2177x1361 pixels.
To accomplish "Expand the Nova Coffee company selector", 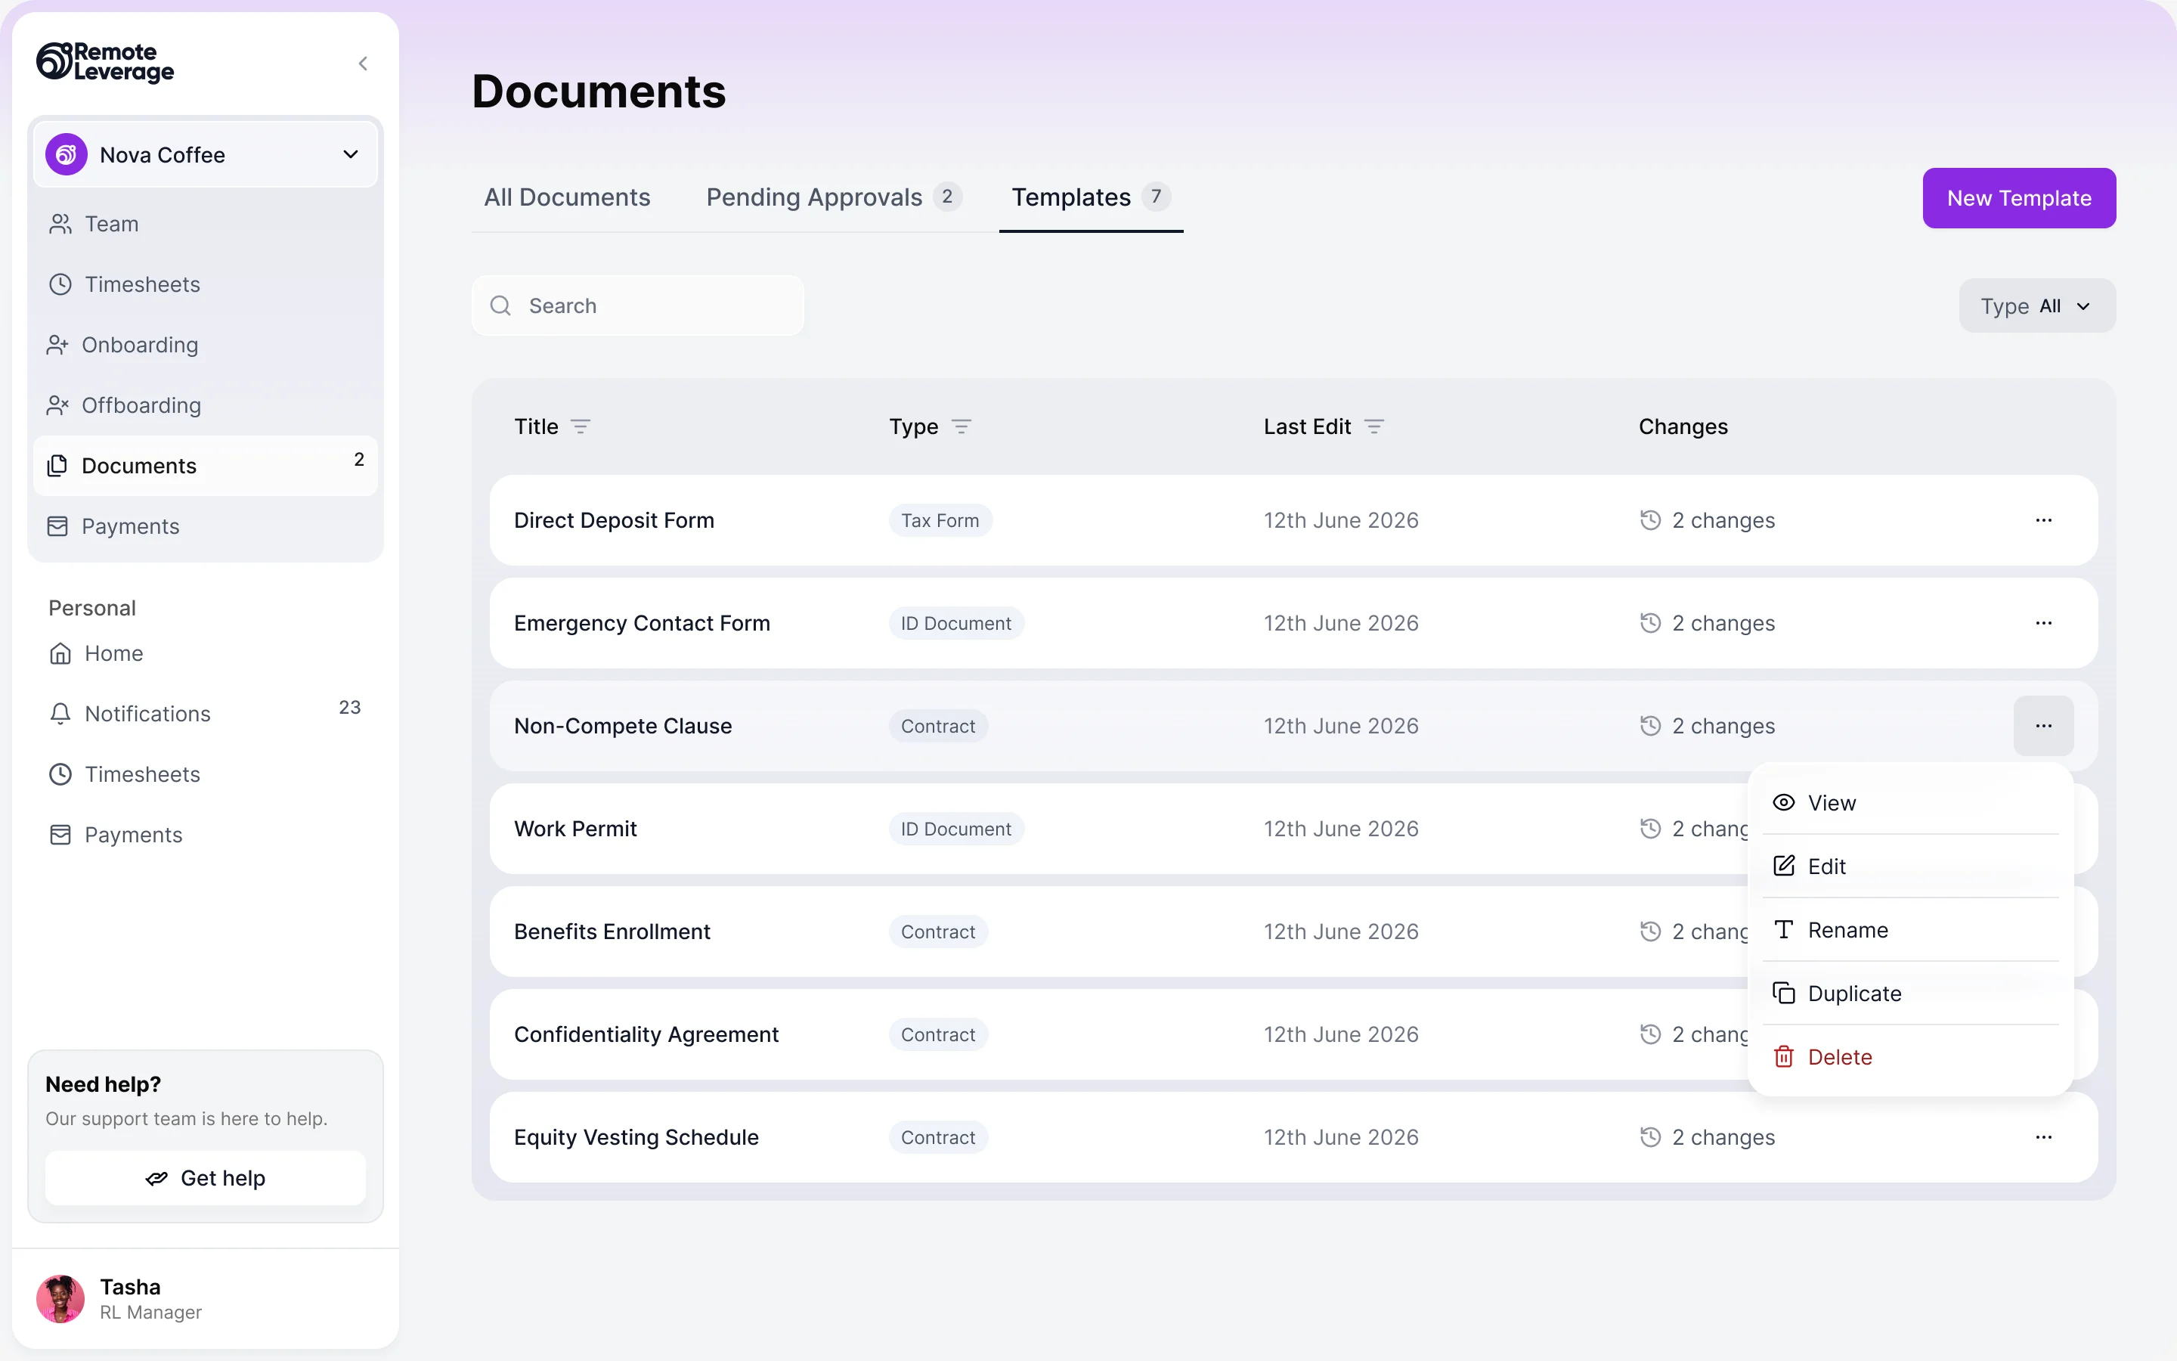I will coord(205,155).
